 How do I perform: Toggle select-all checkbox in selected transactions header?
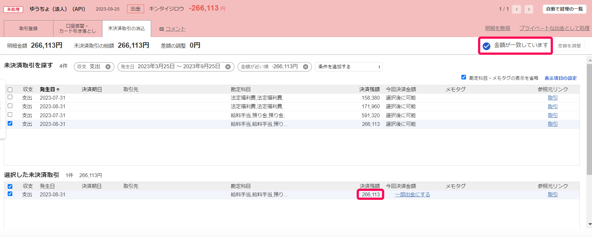tap(10, 186)
